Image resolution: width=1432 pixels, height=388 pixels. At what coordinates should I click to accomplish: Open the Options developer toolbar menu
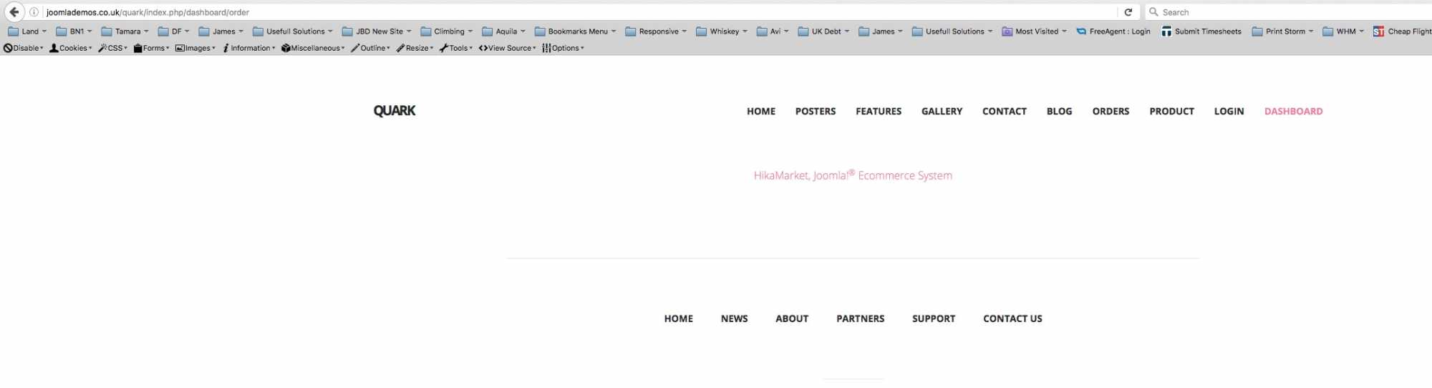563,48
